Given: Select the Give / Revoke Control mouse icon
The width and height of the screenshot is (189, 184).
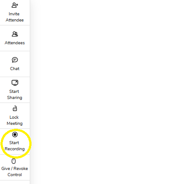Looking at the screenshot, I should 14,161.
